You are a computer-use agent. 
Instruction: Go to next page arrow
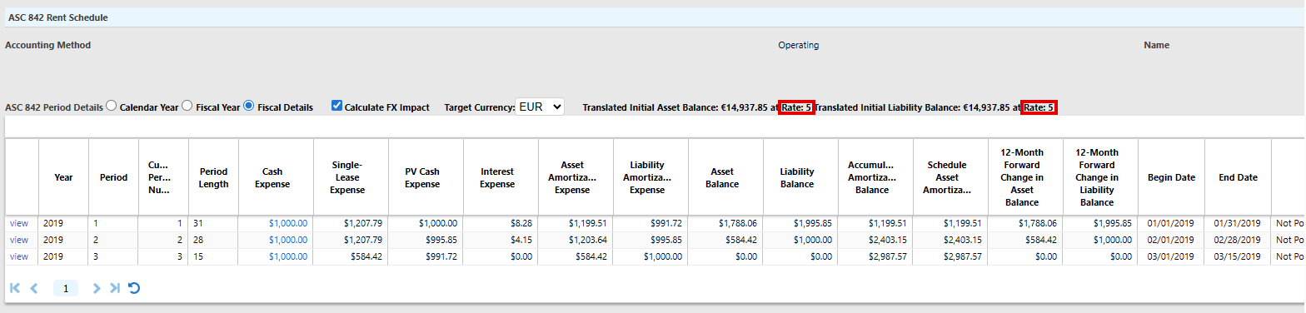(97, 288)
